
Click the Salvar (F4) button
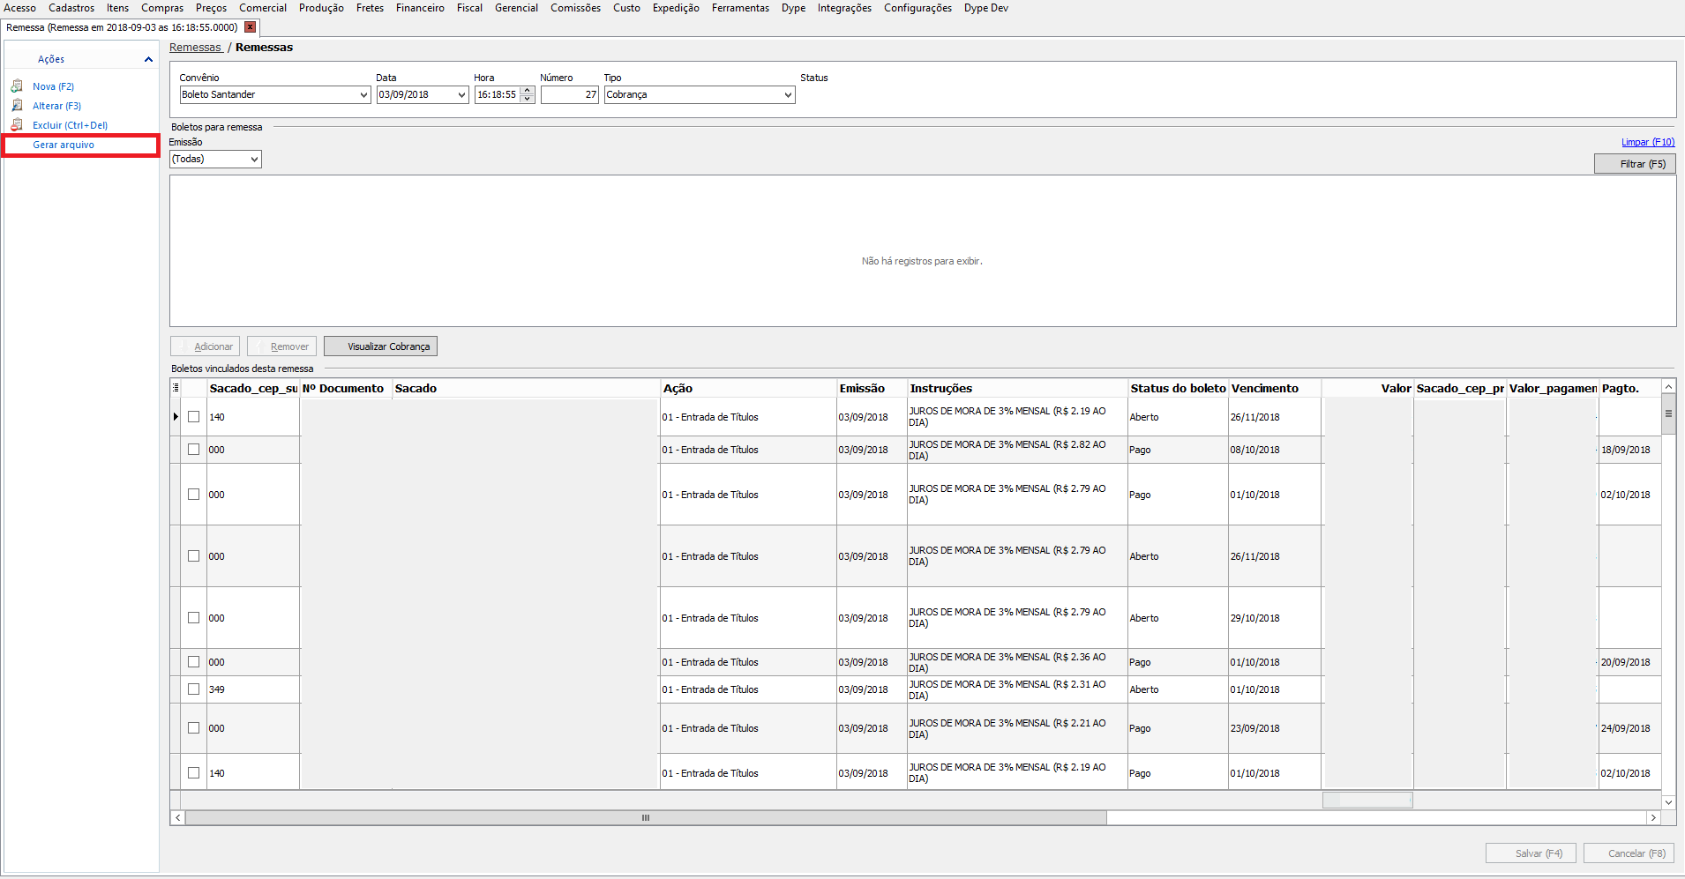click(x=1531, y=853)
